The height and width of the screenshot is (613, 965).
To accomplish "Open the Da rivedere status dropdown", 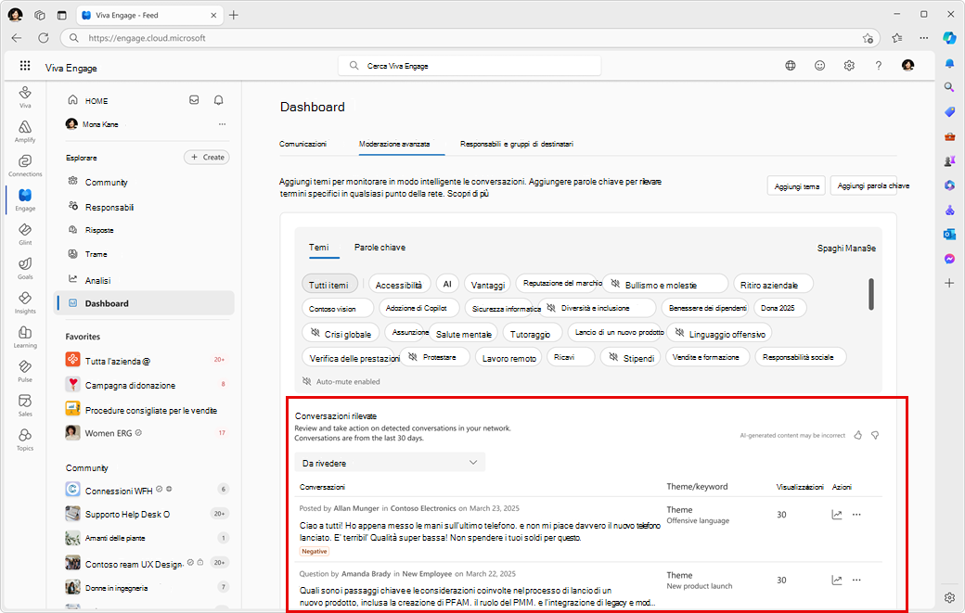I will click(391, 463).
